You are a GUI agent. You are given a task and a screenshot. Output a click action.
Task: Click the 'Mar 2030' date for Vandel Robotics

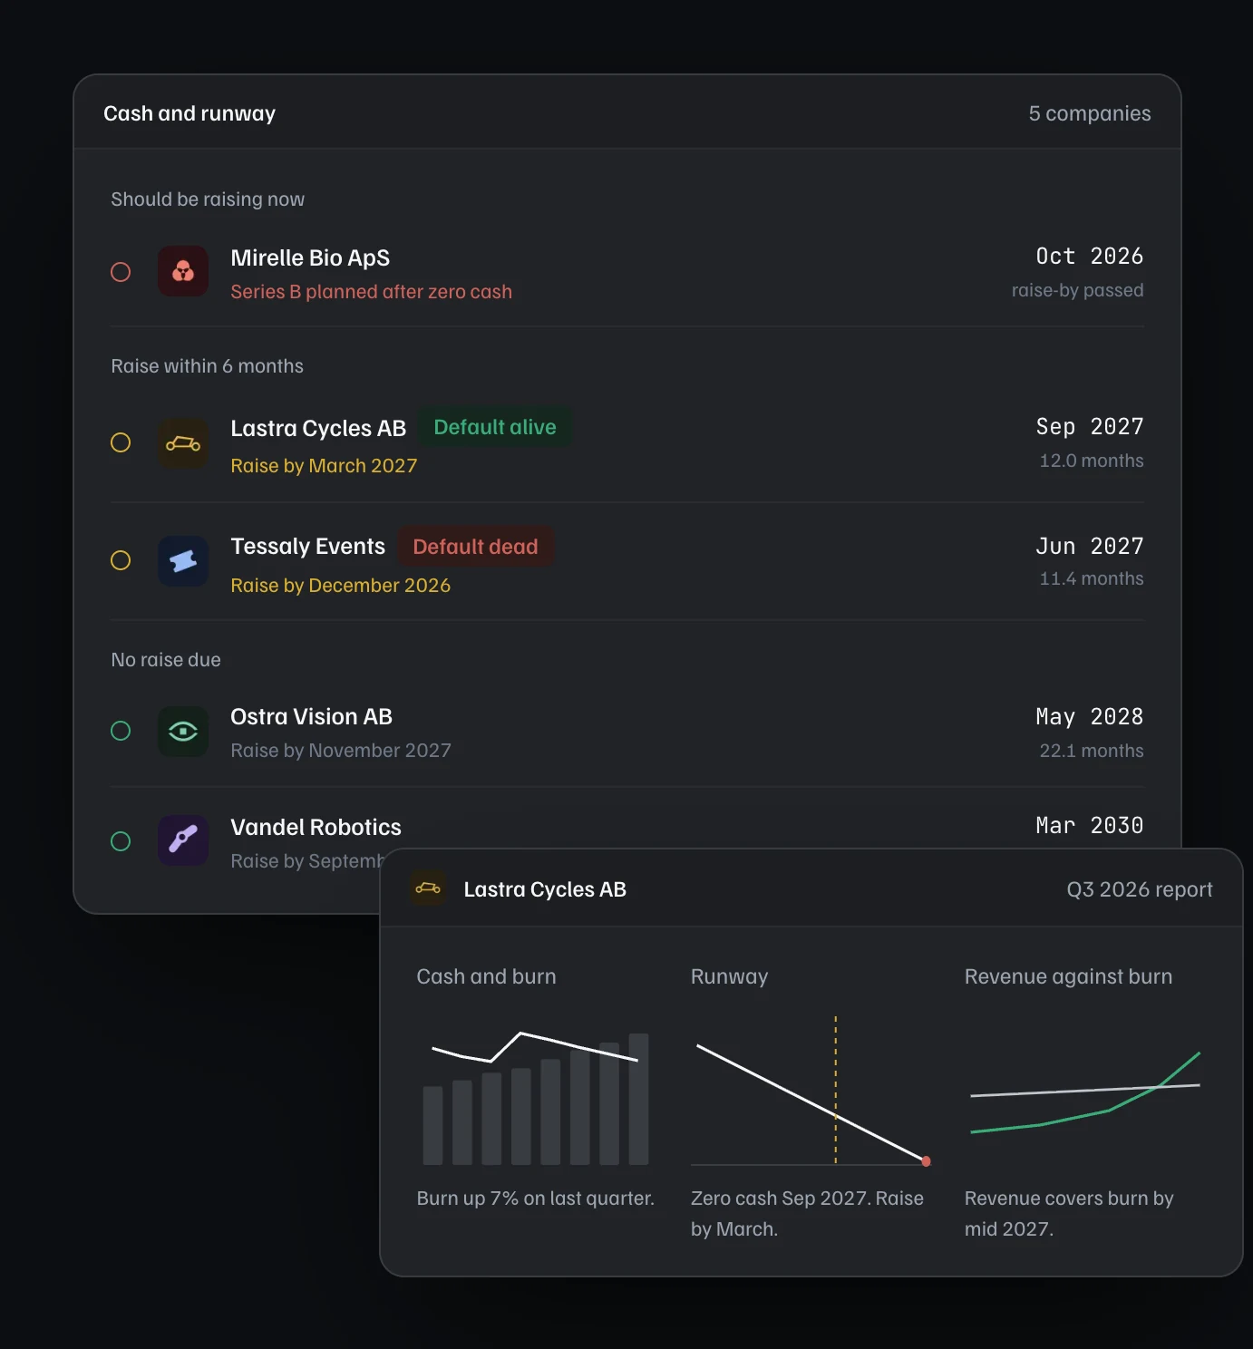(1090, 826)
